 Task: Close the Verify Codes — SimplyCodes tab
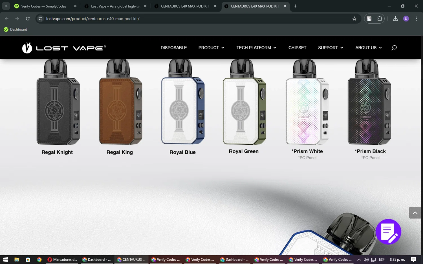[x=75, y=6]
